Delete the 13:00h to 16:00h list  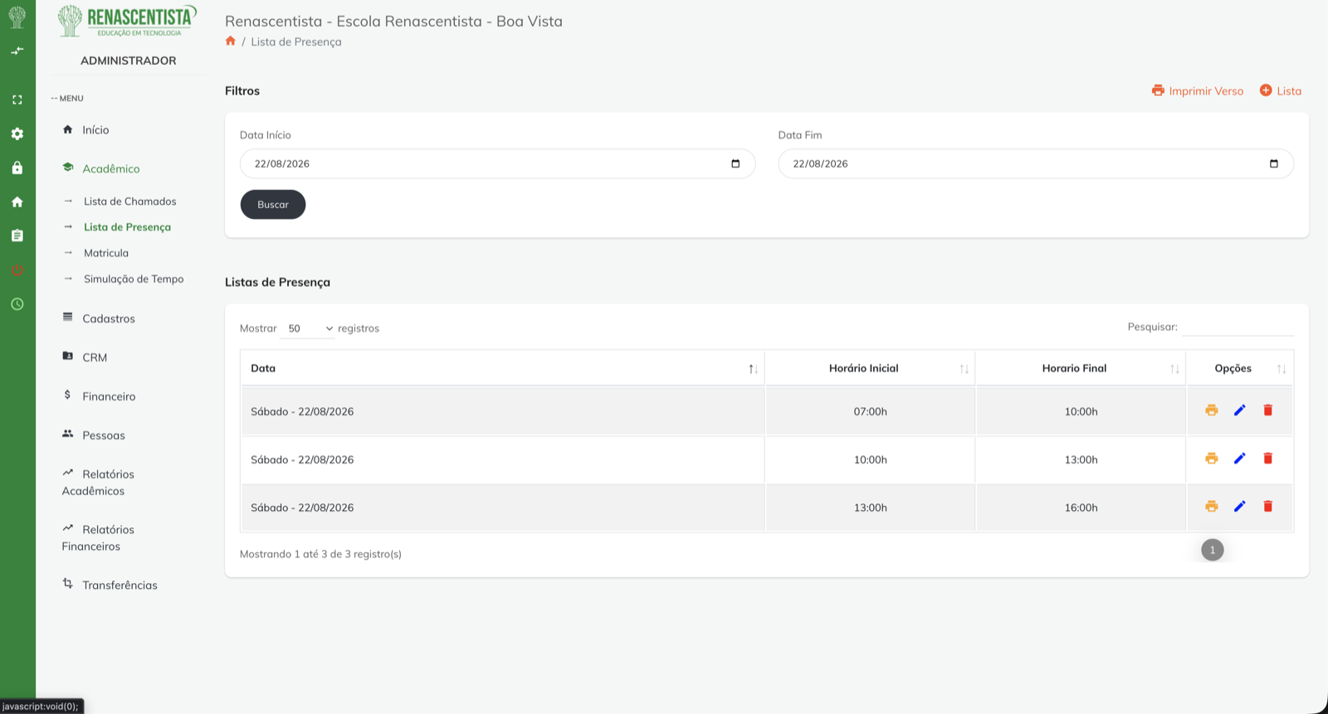(x=1268, y=507)
